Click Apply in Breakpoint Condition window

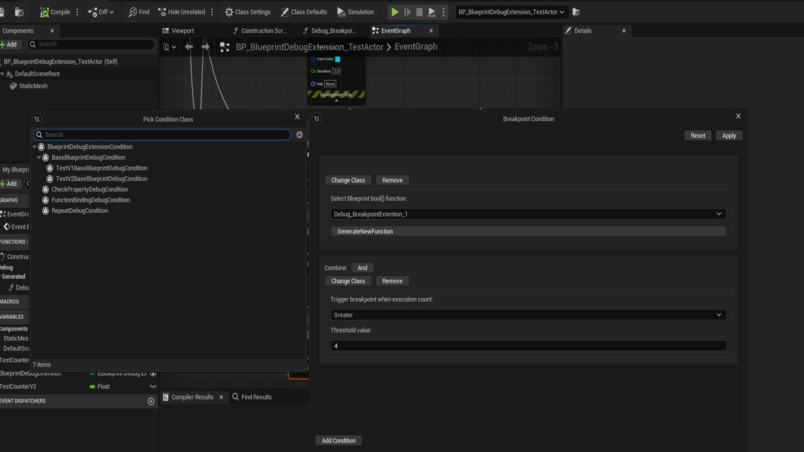click(x=729, y=136)
